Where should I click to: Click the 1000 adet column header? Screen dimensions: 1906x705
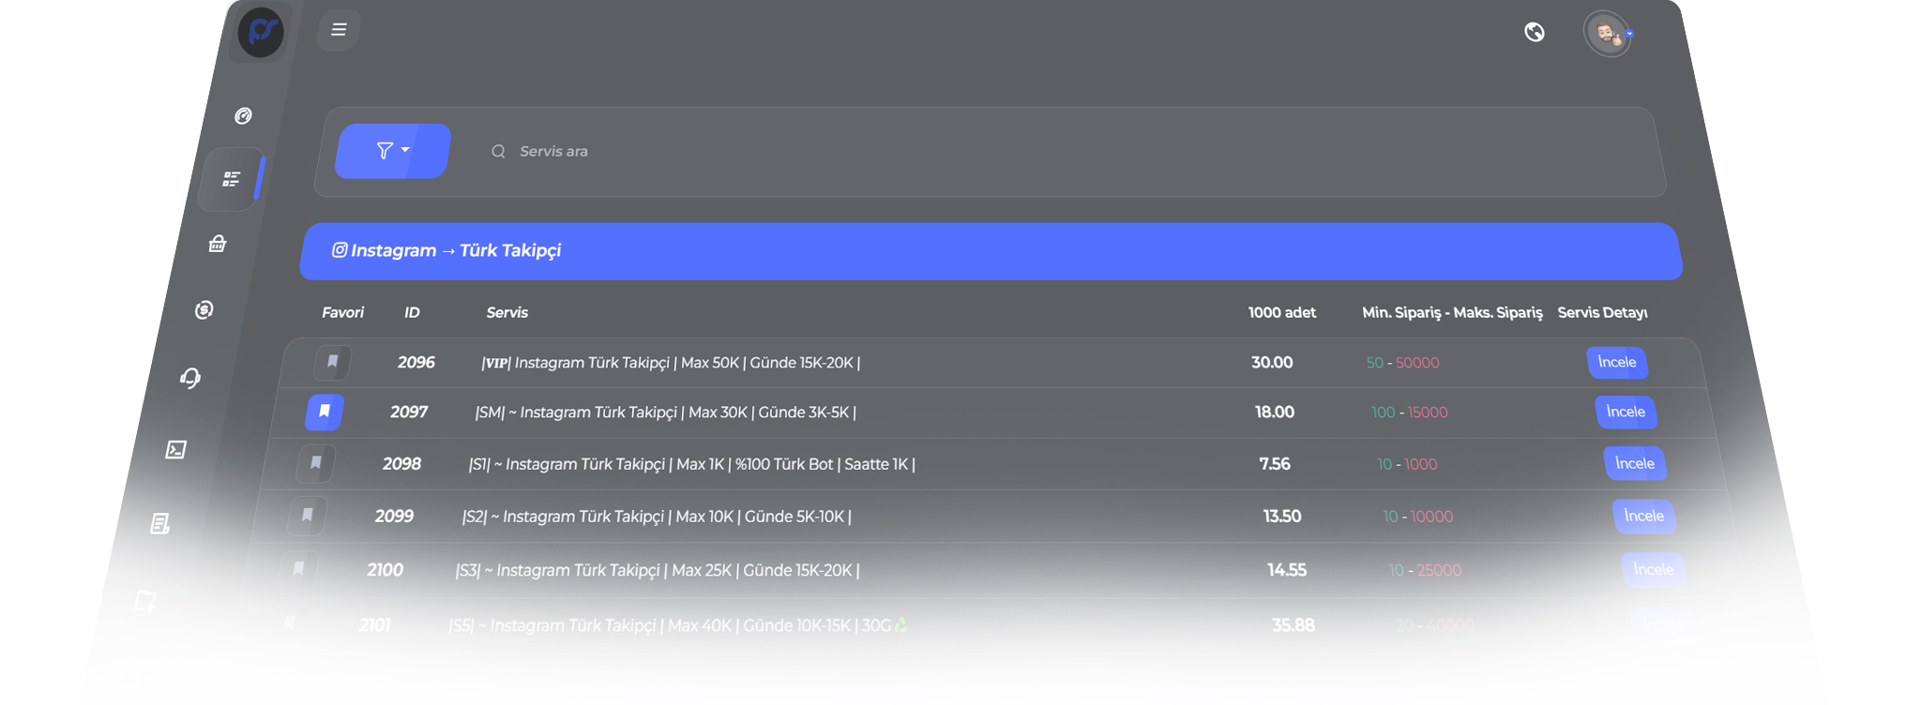1281,313
